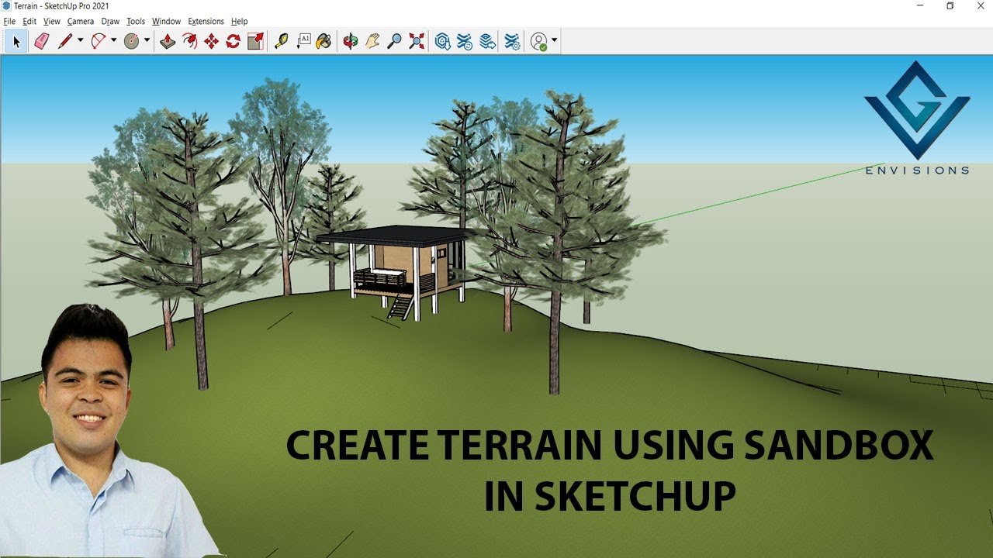Select the Circle shape tool
Screen dimensions: 993x558
[x=131, y=41]
